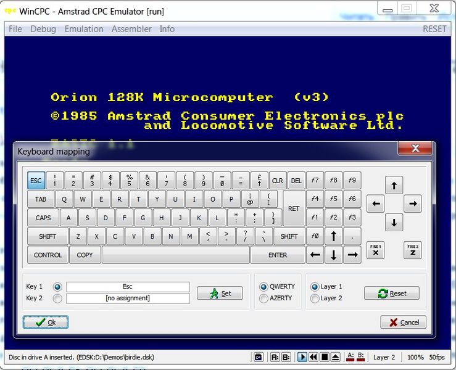Confirm mapping with the Ok button
This screenshot has width=456, height=370.
(x=46, y=323)
